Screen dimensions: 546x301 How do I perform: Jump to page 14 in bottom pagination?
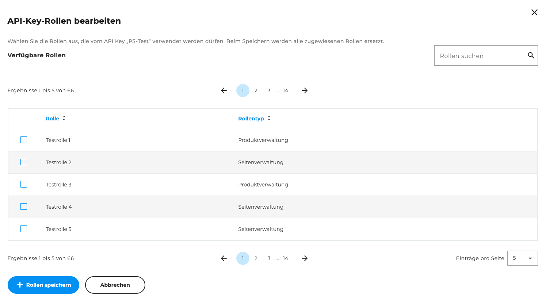tap(286, 258)
